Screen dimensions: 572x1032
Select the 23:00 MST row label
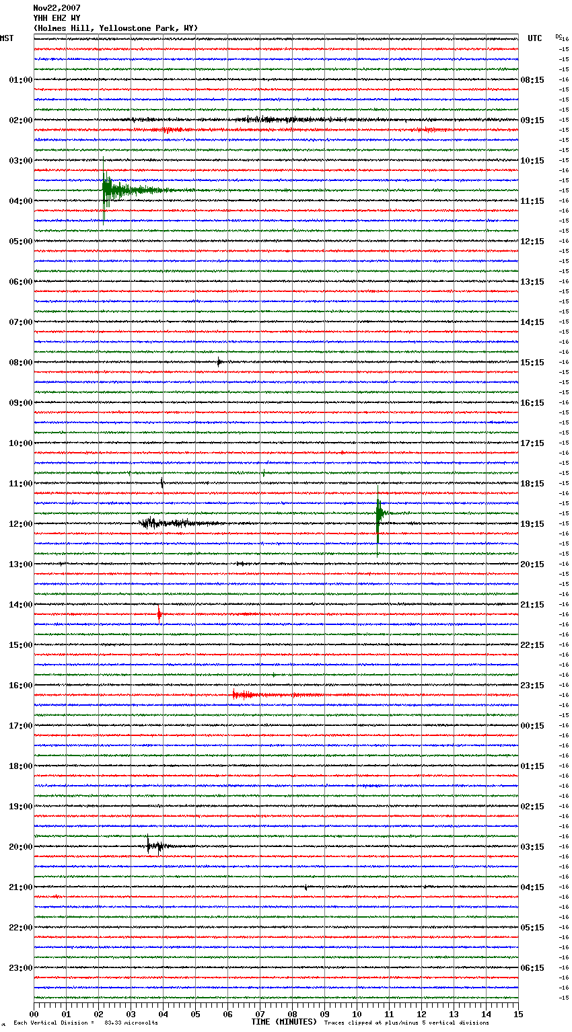[21, 968]
